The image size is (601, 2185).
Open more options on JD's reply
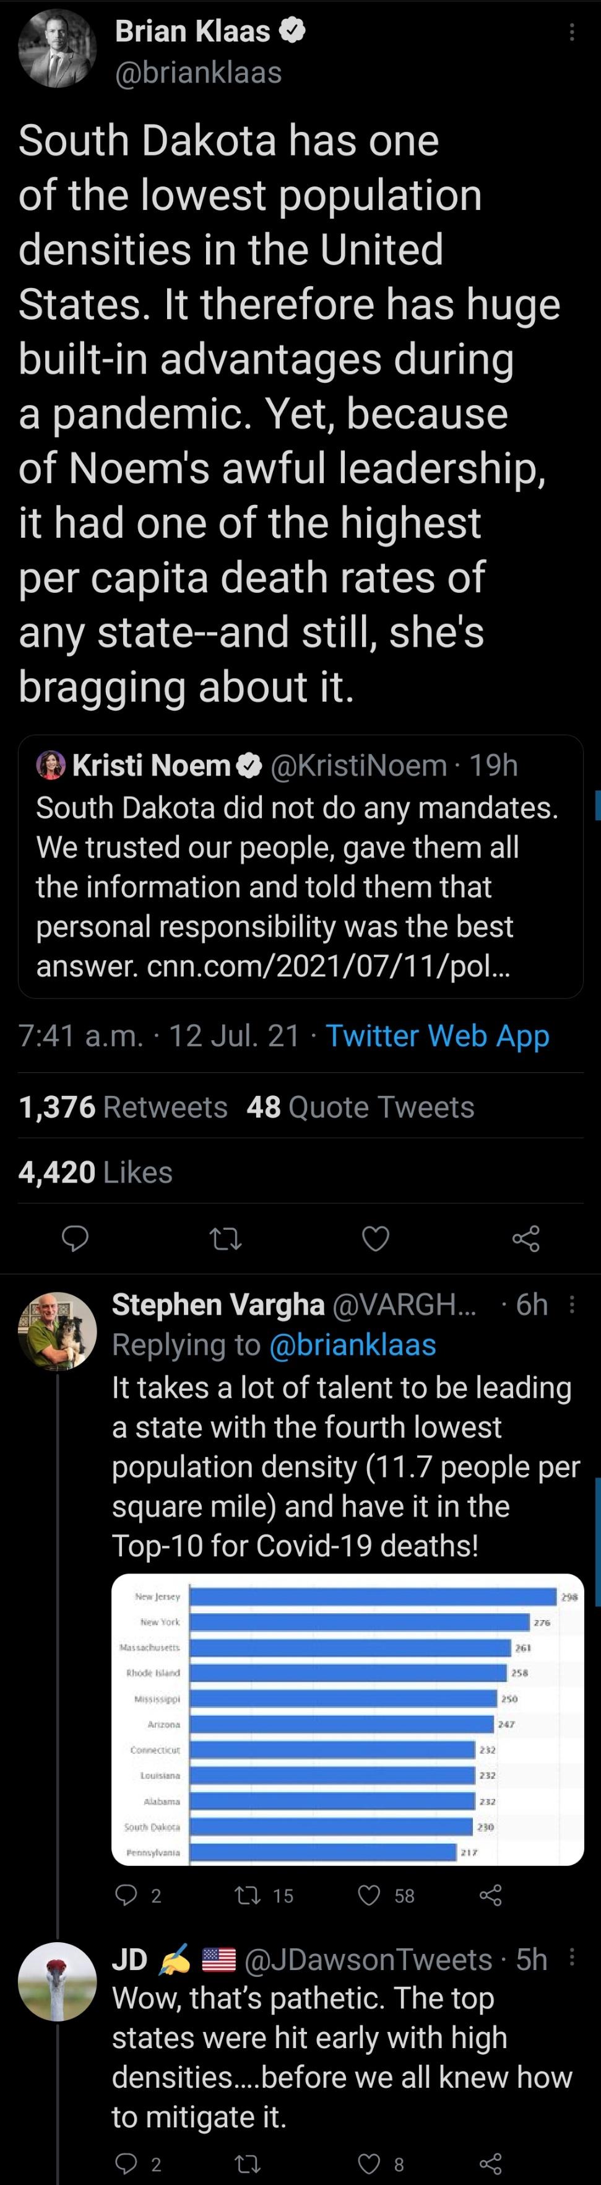point(572,1958)
